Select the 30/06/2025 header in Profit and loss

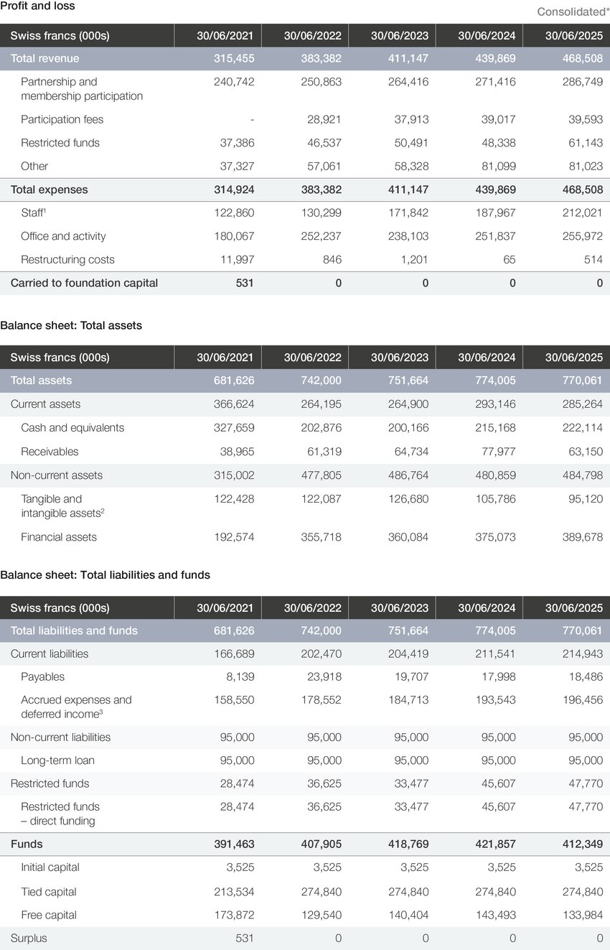pyautogui.click(x=573, y=35)
